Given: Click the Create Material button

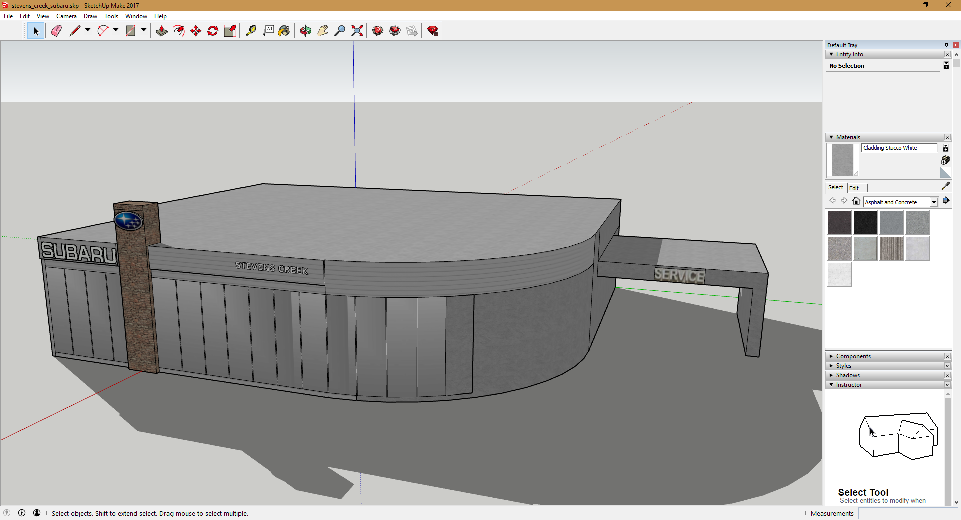Looking at the screenshot, I should pyautogui.click(x=945, y=160).
